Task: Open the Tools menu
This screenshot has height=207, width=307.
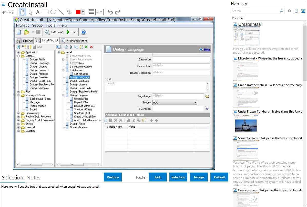Action: [50, 25]
